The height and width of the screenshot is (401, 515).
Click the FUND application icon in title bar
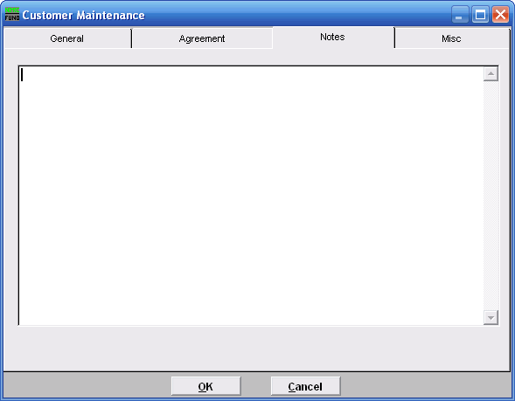click(x=12, y=14)
